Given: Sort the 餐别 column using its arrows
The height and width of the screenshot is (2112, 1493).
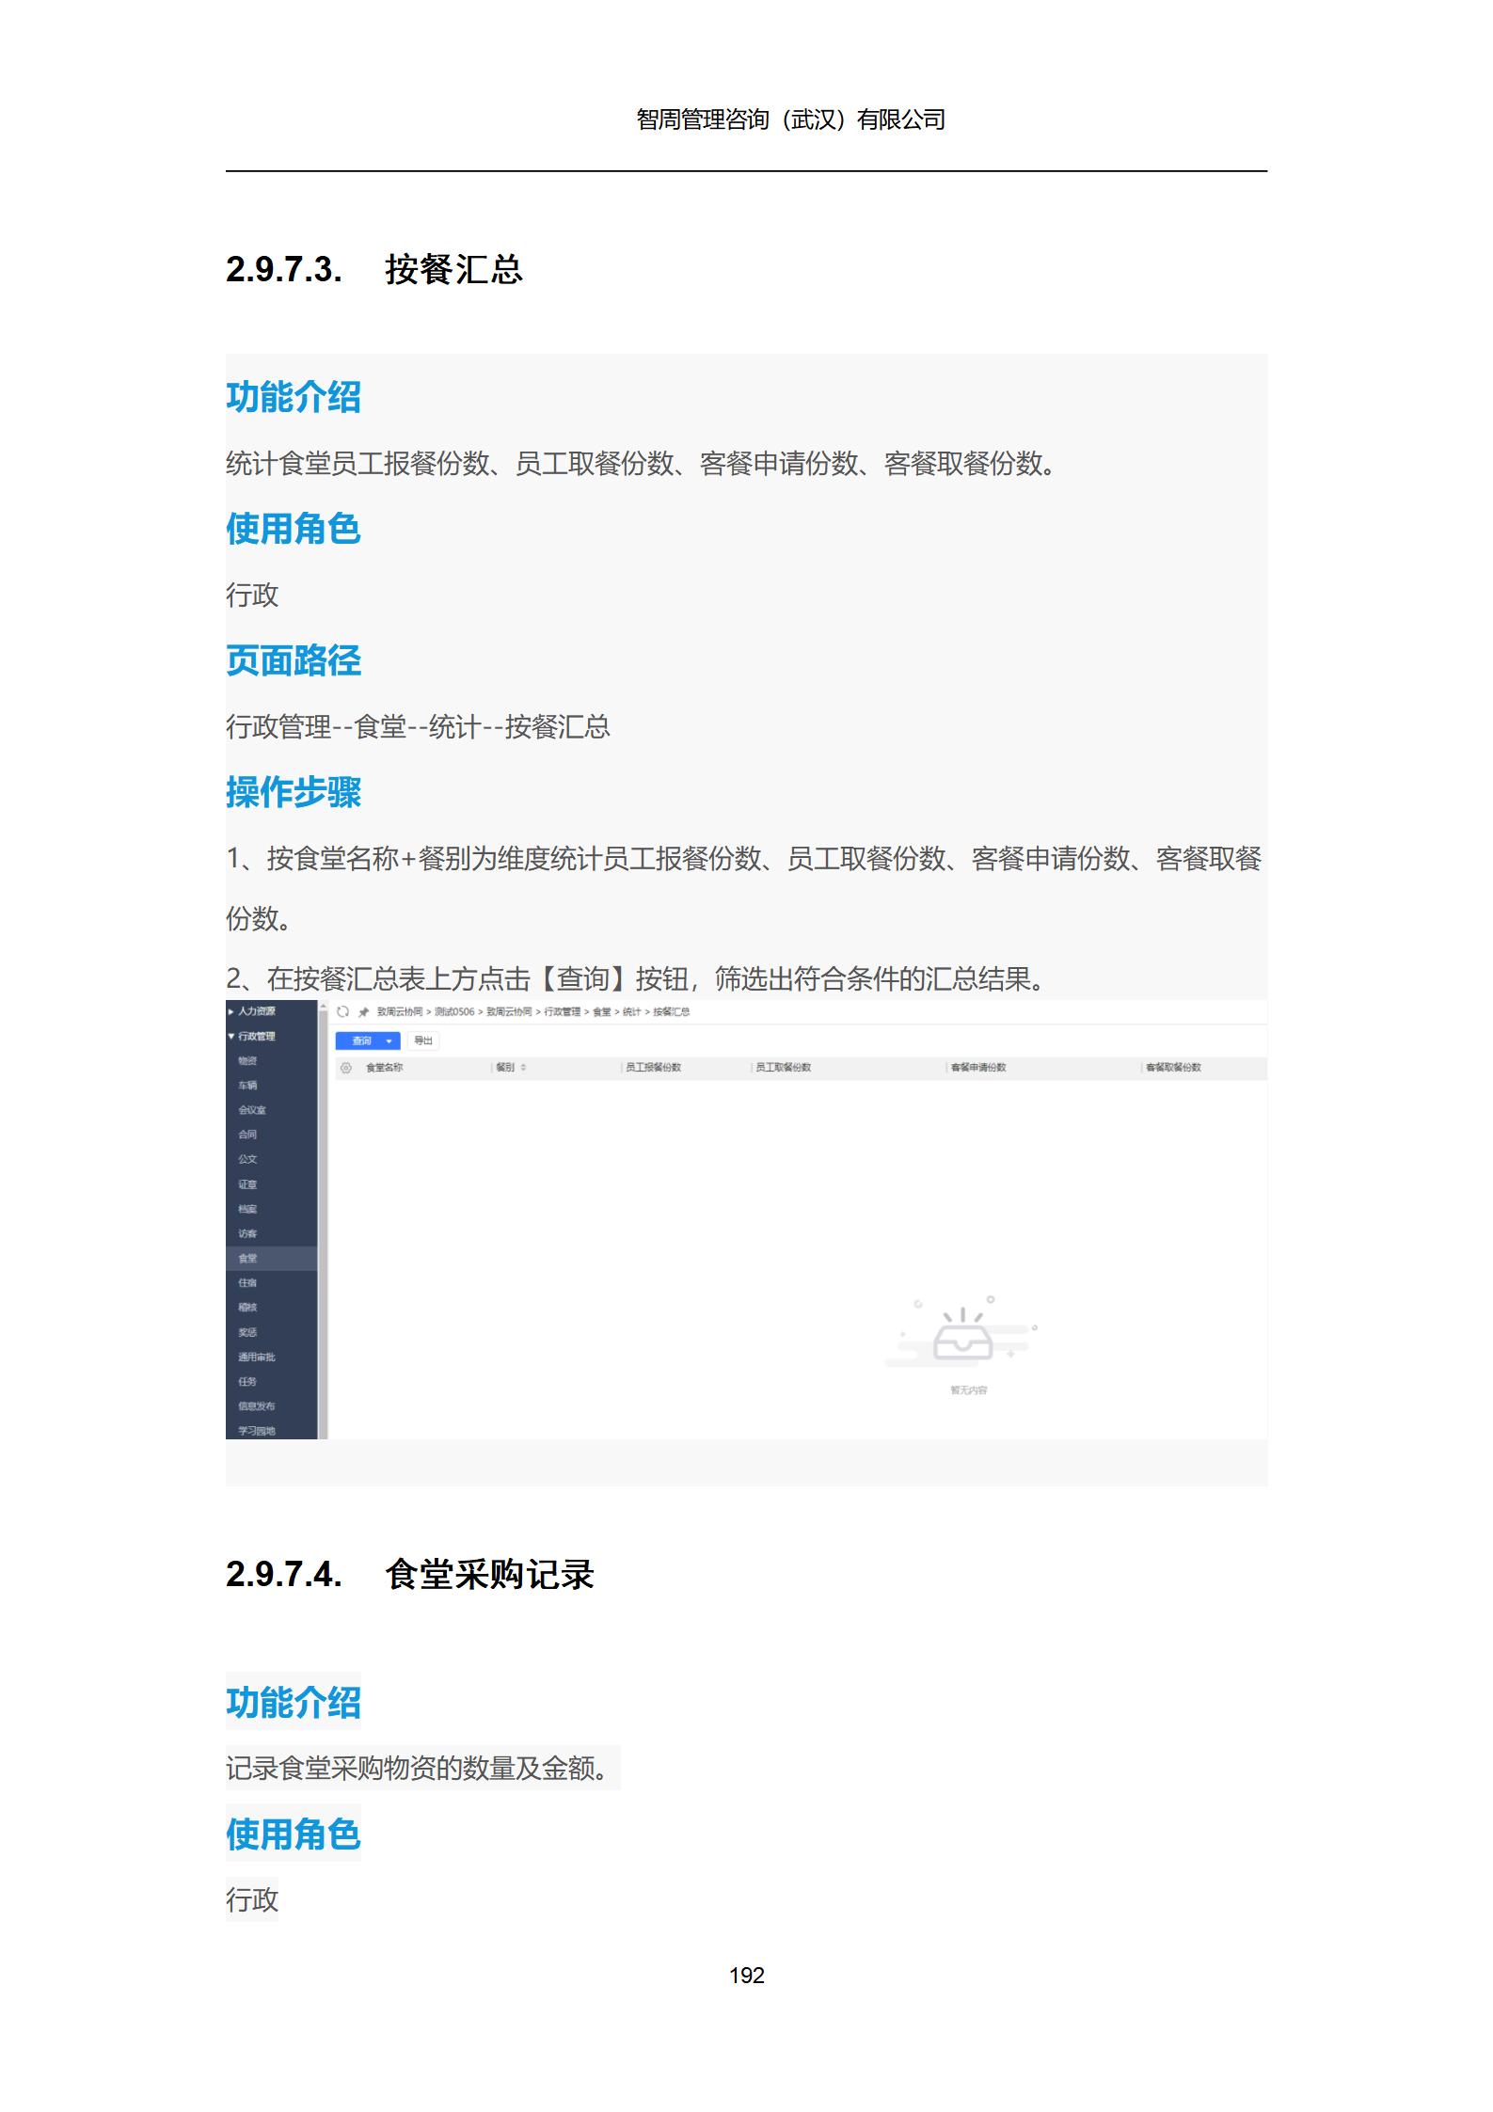Looking at the screenshot, I should [x=523, y=1068].
